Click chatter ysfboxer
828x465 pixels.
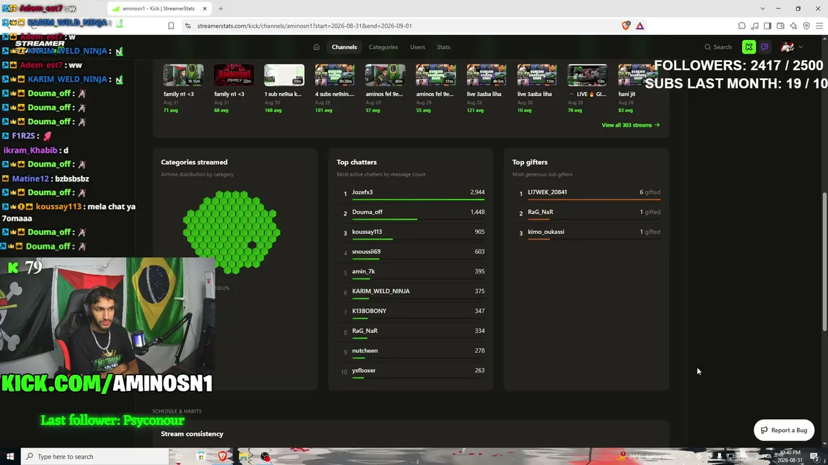click(364, 371)
